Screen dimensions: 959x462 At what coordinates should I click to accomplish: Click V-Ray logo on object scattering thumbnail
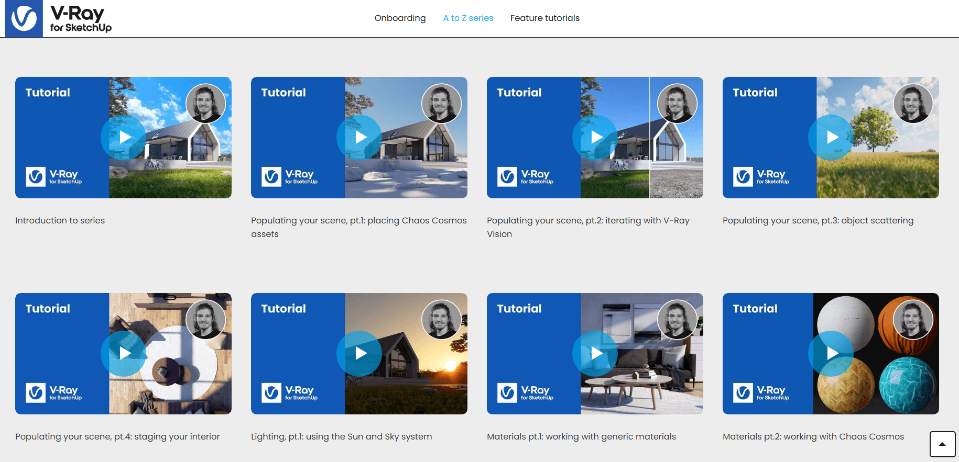coord(761,177)
